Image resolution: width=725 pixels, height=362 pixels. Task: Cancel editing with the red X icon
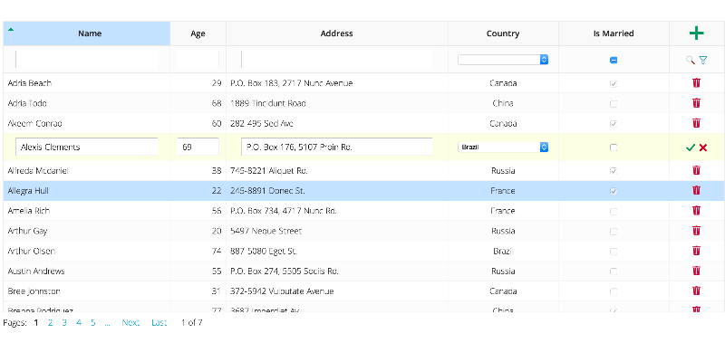point(703,147)
